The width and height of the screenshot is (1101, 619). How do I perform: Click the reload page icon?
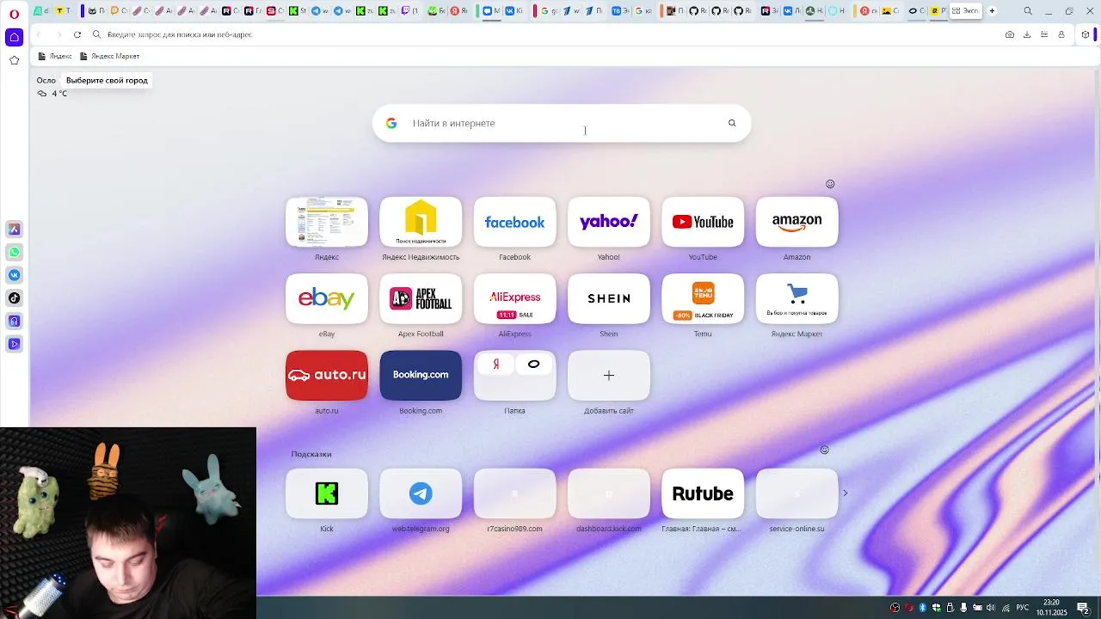pyautogui.click(x=77, y=34)
